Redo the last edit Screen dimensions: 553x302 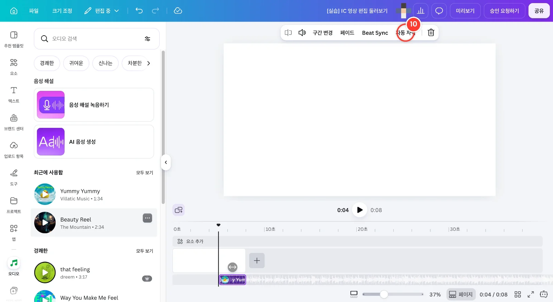156,11
